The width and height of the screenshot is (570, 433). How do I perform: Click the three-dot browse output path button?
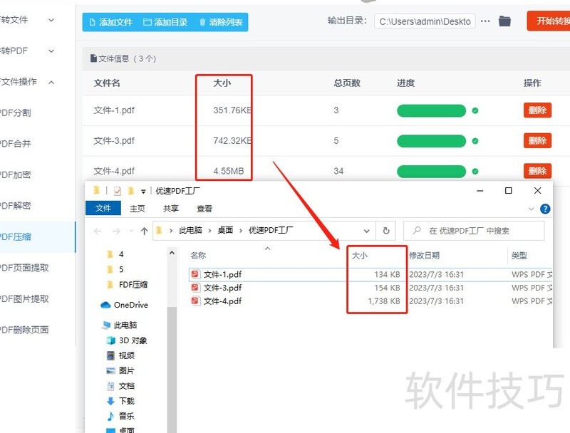pos(485,21)
